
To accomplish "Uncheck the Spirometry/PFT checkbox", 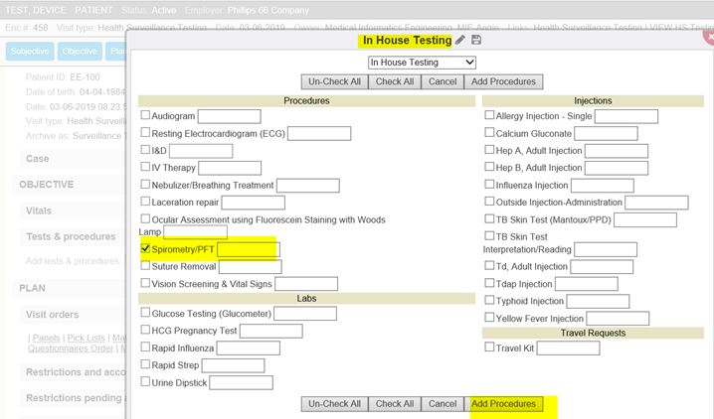I will [x=145, y=249].
